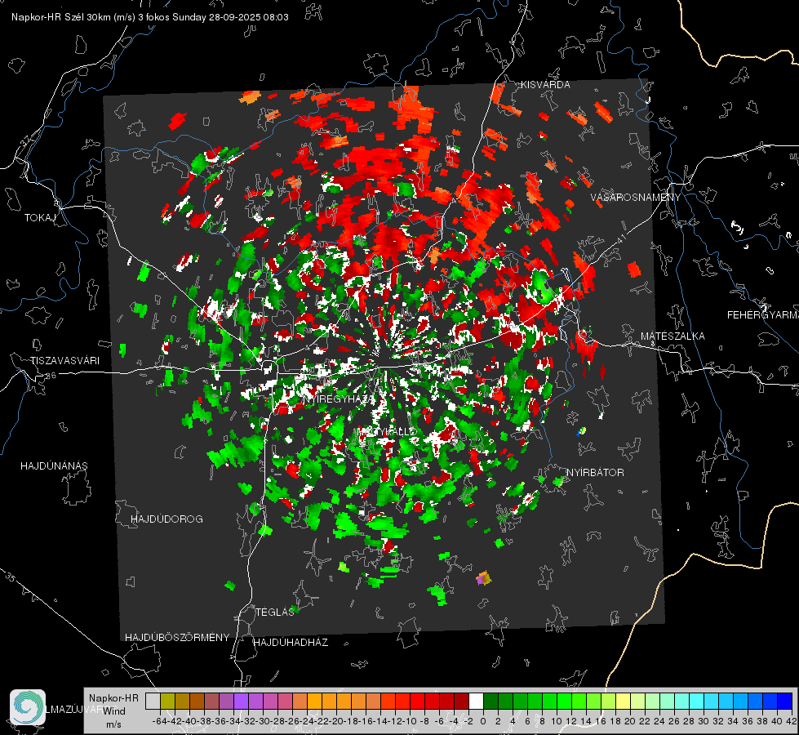Select the white zero-velocity legend swatch

point(476,701)
